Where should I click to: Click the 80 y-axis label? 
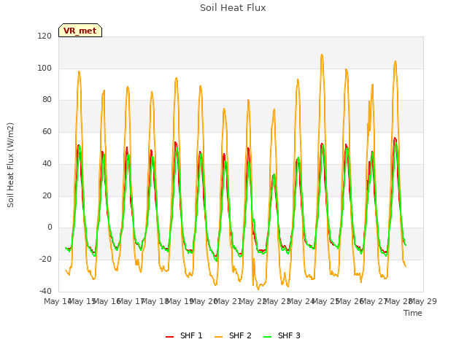pos(47,100)
